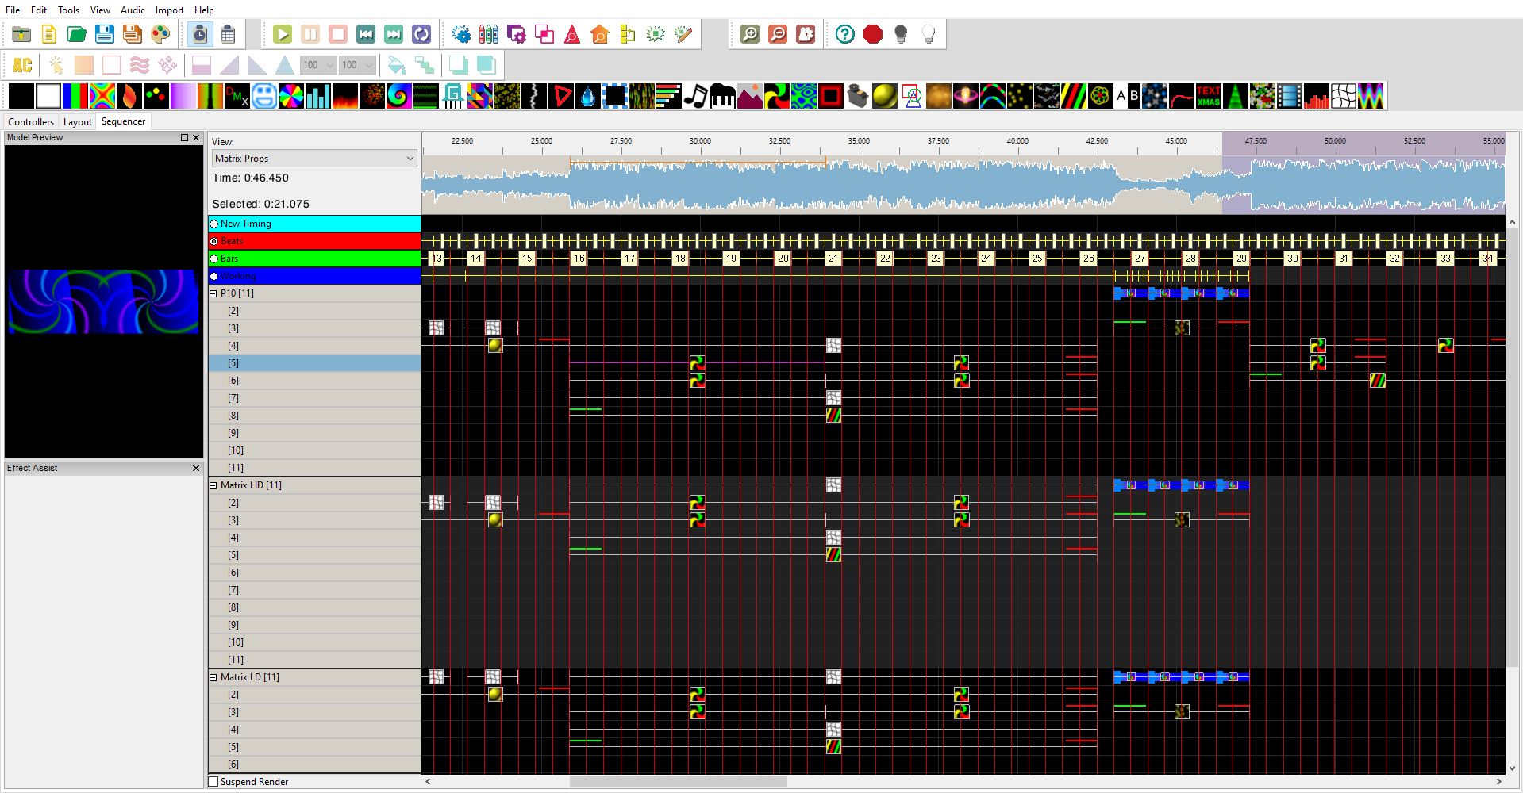Click bar marker 21 on the timeline

tap(833, 259)
